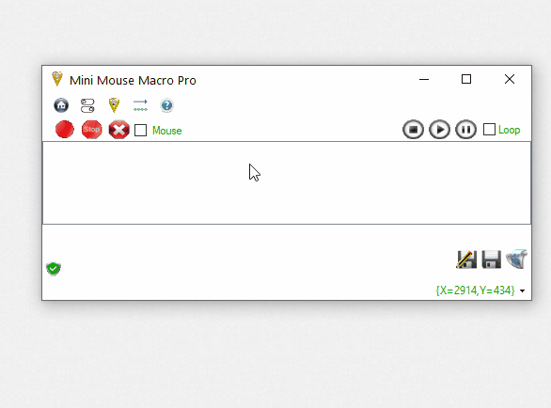
Task: Click the yellow mouse logo toolbar icon
Action: point(114,105)
